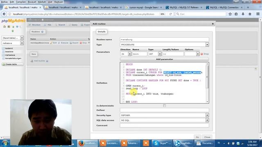Click the volume icon in system tray
The image size is (262, 147).
tap(229, 143)
